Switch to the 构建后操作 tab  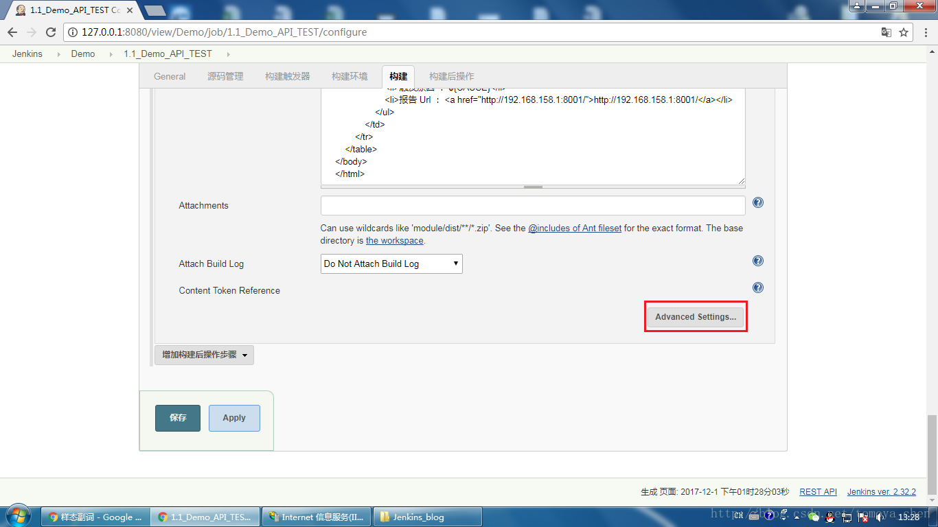452,76
